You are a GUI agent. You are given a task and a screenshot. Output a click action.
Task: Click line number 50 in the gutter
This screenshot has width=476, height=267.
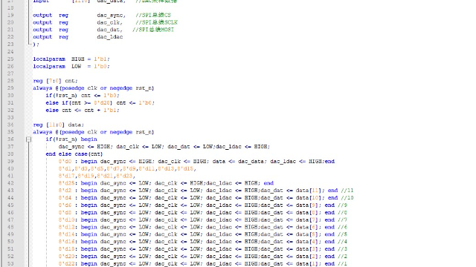pyautogui.click(x=10, y=242)
